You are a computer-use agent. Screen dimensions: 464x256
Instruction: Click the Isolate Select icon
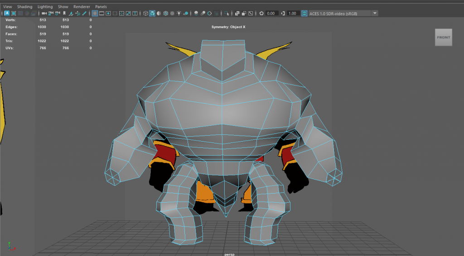tap(227, 13)
